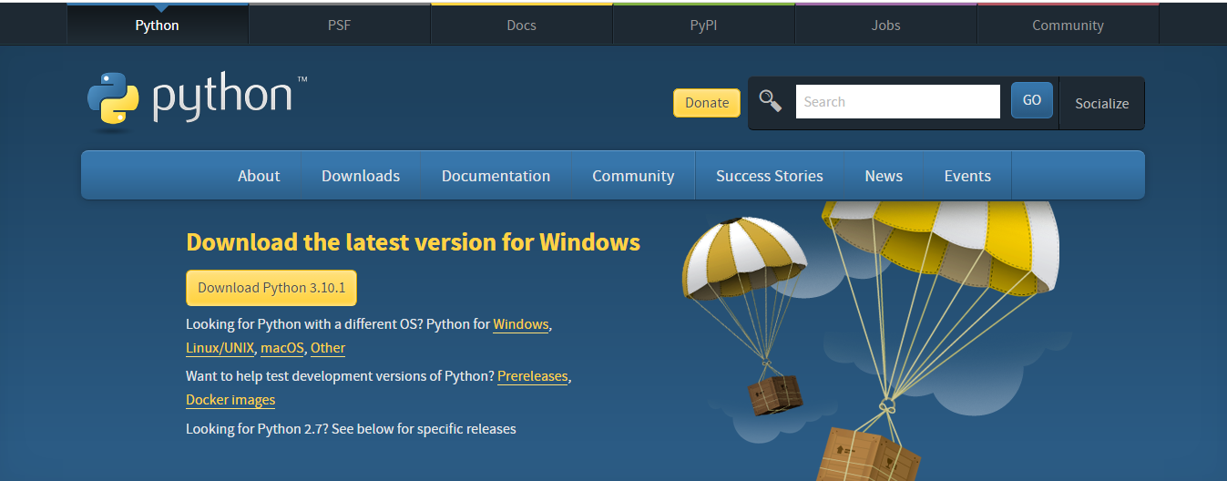This screenshot has width=1227, height=481.
Task: Follow the Linux/UNIX download link
Action: tap(220, 348)
